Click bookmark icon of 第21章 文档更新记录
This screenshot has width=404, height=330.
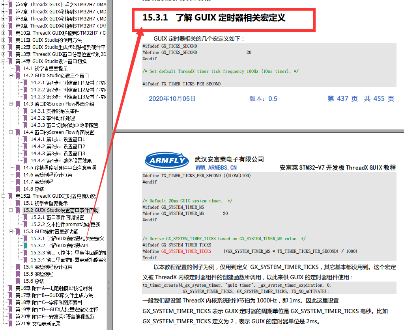10,324
